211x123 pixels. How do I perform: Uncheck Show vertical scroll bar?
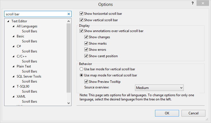pyautogui.click(x=82, y=20)
